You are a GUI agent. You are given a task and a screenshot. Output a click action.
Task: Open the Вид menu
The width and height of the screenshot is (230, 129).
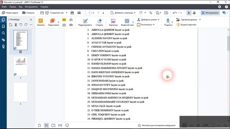point(20,7)
